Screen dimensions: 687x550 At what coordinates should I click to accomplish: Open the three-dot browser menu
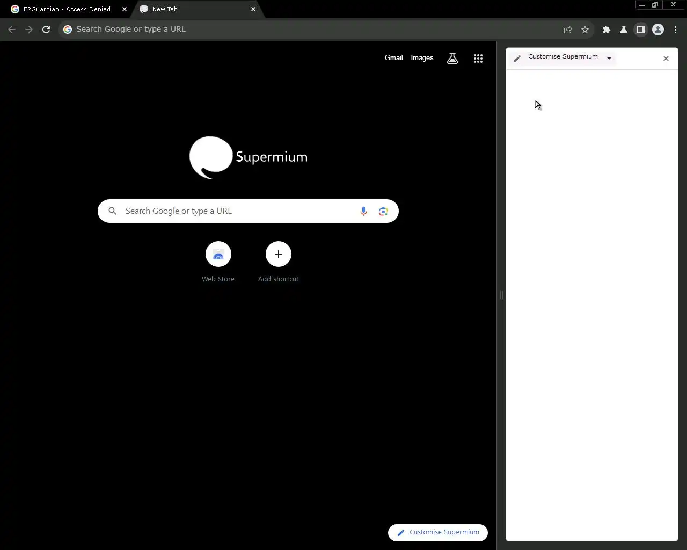pyautogui.click(x=676, y=30)
